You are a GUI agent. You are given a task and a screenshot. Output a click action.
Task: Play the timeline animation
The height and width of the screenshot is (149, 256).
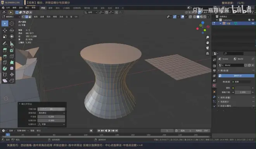coord(109,130)
